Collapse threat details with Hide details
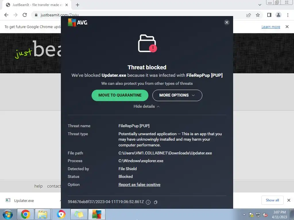Viewport: 294px width, 220px height. tap(146, 106)
